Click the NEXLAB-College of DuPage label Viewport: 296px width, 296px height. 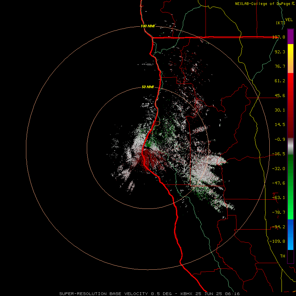pyautogui.click(x=263, y=4)
